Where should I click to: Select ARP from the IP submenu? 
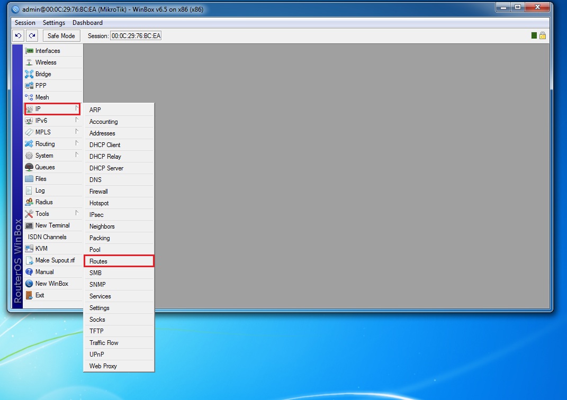point(119,110)
